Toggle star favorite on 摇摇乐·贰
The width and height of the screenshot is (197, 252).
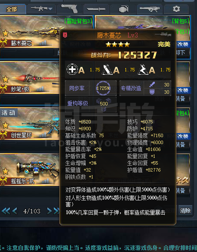coord(6,171)
